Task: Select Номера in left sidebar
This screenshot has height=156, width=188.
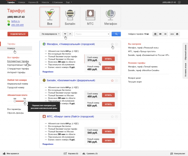Action: [11, 48]
